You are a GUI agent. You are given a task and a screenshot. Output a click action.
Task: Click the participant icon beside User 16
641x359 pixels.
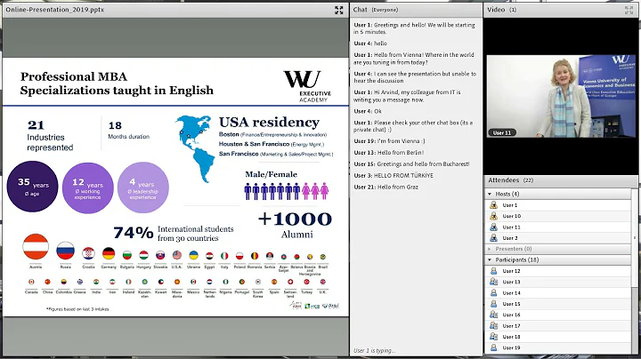[493, 315]
